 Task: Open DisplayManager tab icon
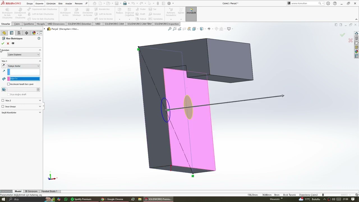pyautogui.click(x=34, y=33)
